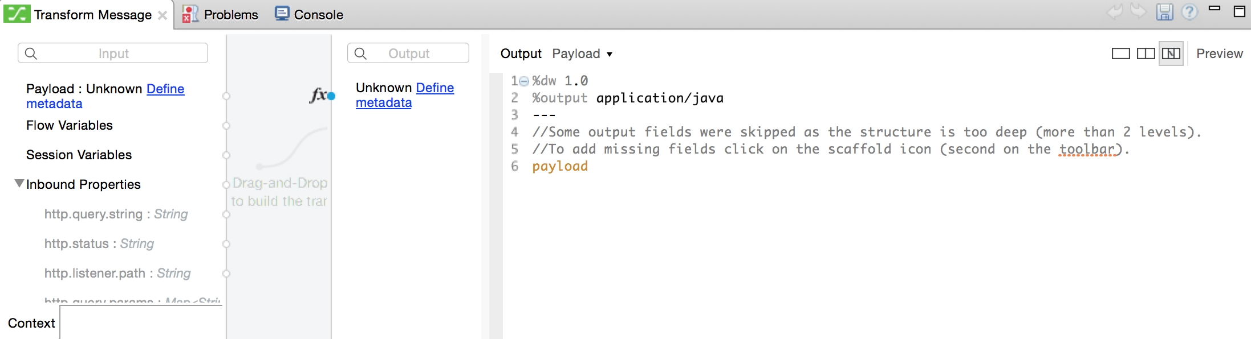Click the Input search magnifier icon

(31, 53)
